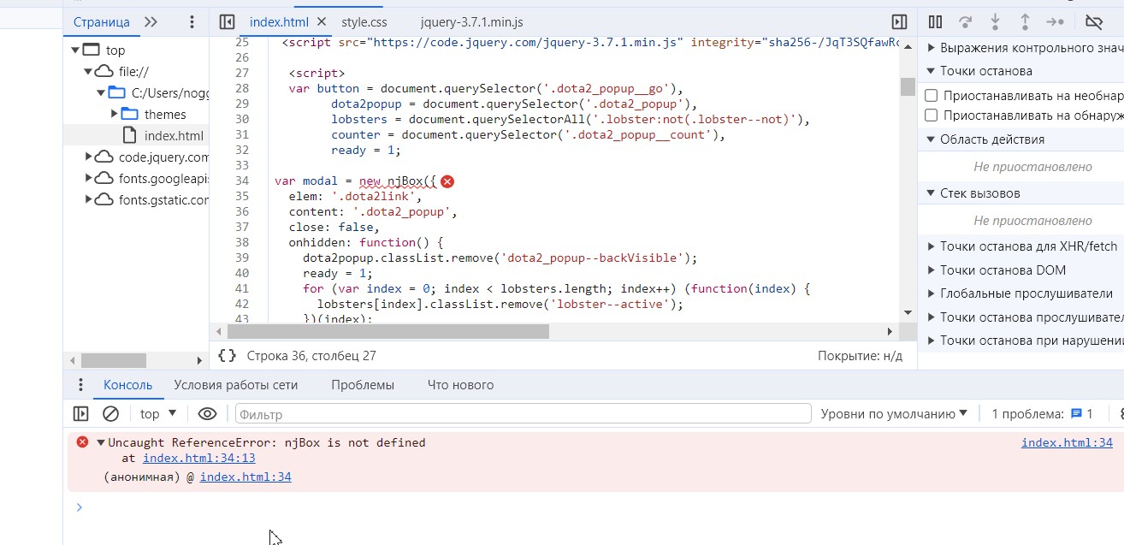Click the index.html:34:13 stack trace link

coord(198,458)
